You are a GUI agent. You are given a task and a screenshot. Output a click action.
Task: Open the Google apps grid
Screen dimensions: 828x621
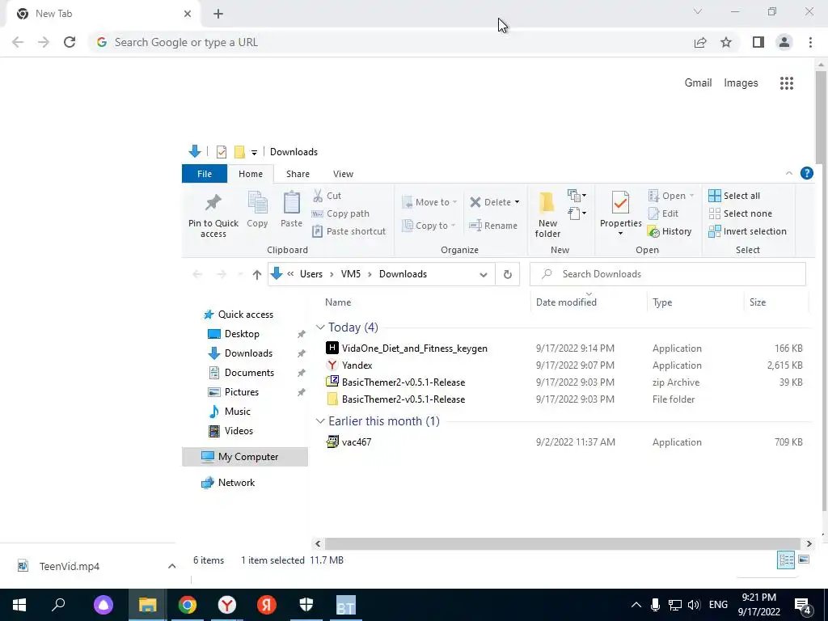point(786,83)
